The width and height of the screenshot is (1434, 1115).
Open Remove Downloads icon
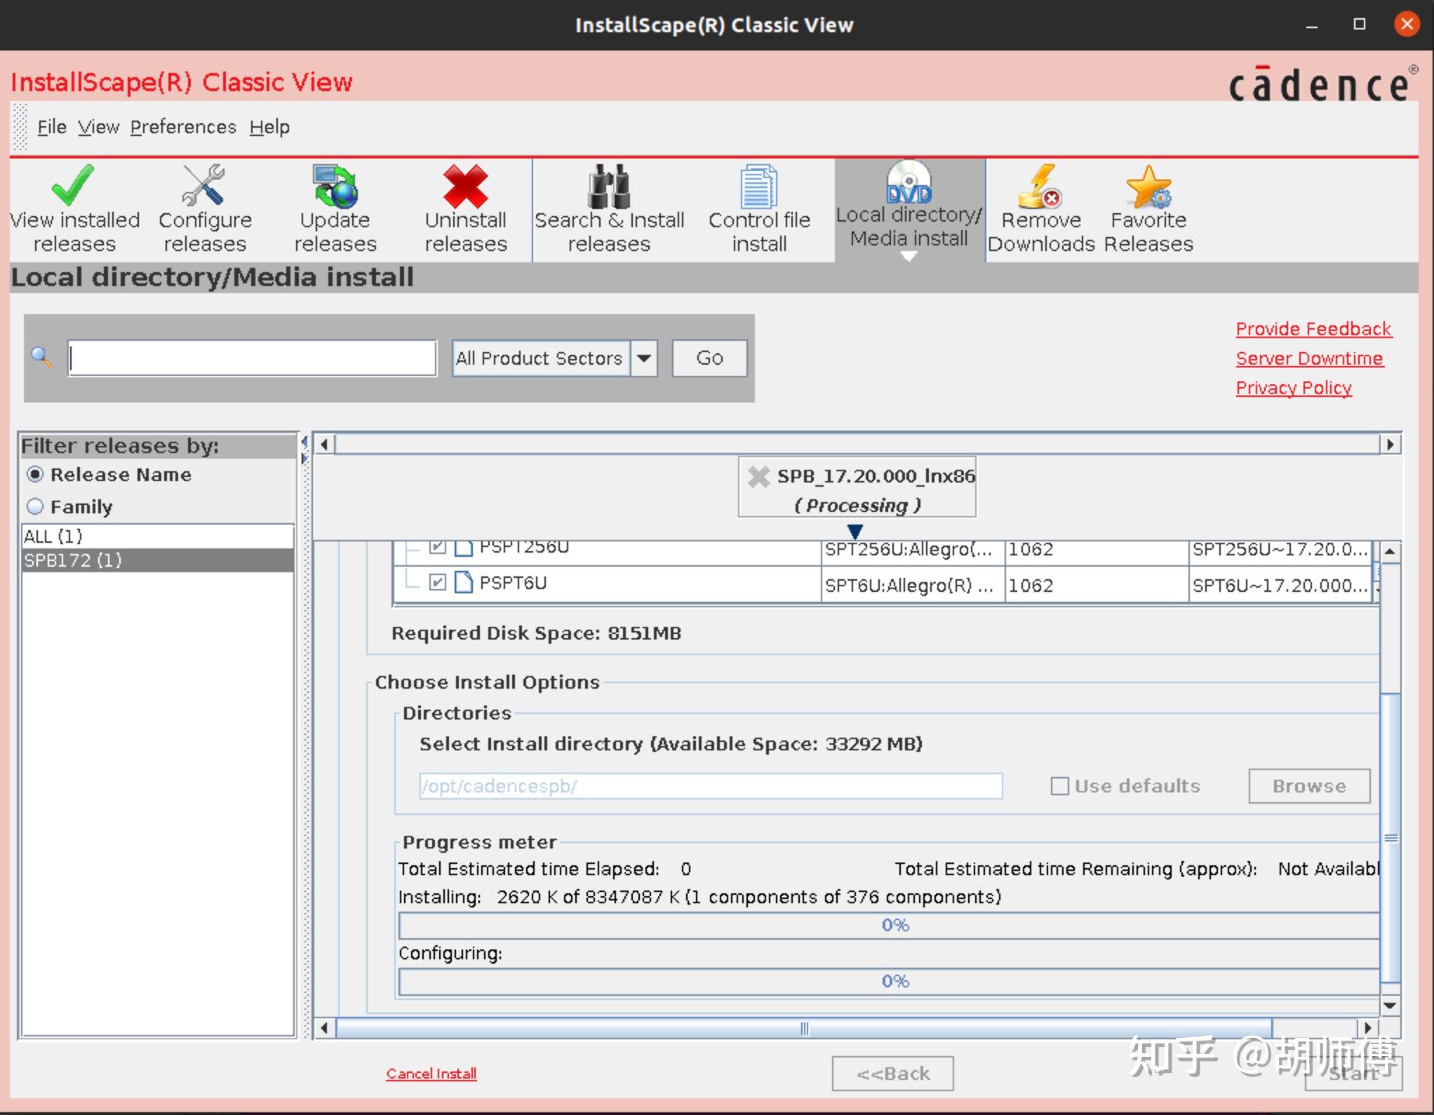[1040, 186]
